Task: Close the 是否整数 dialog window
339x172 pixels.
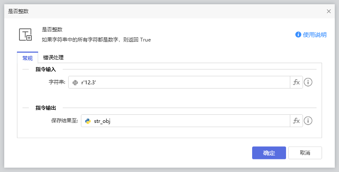Action: (x=329, y=11)
